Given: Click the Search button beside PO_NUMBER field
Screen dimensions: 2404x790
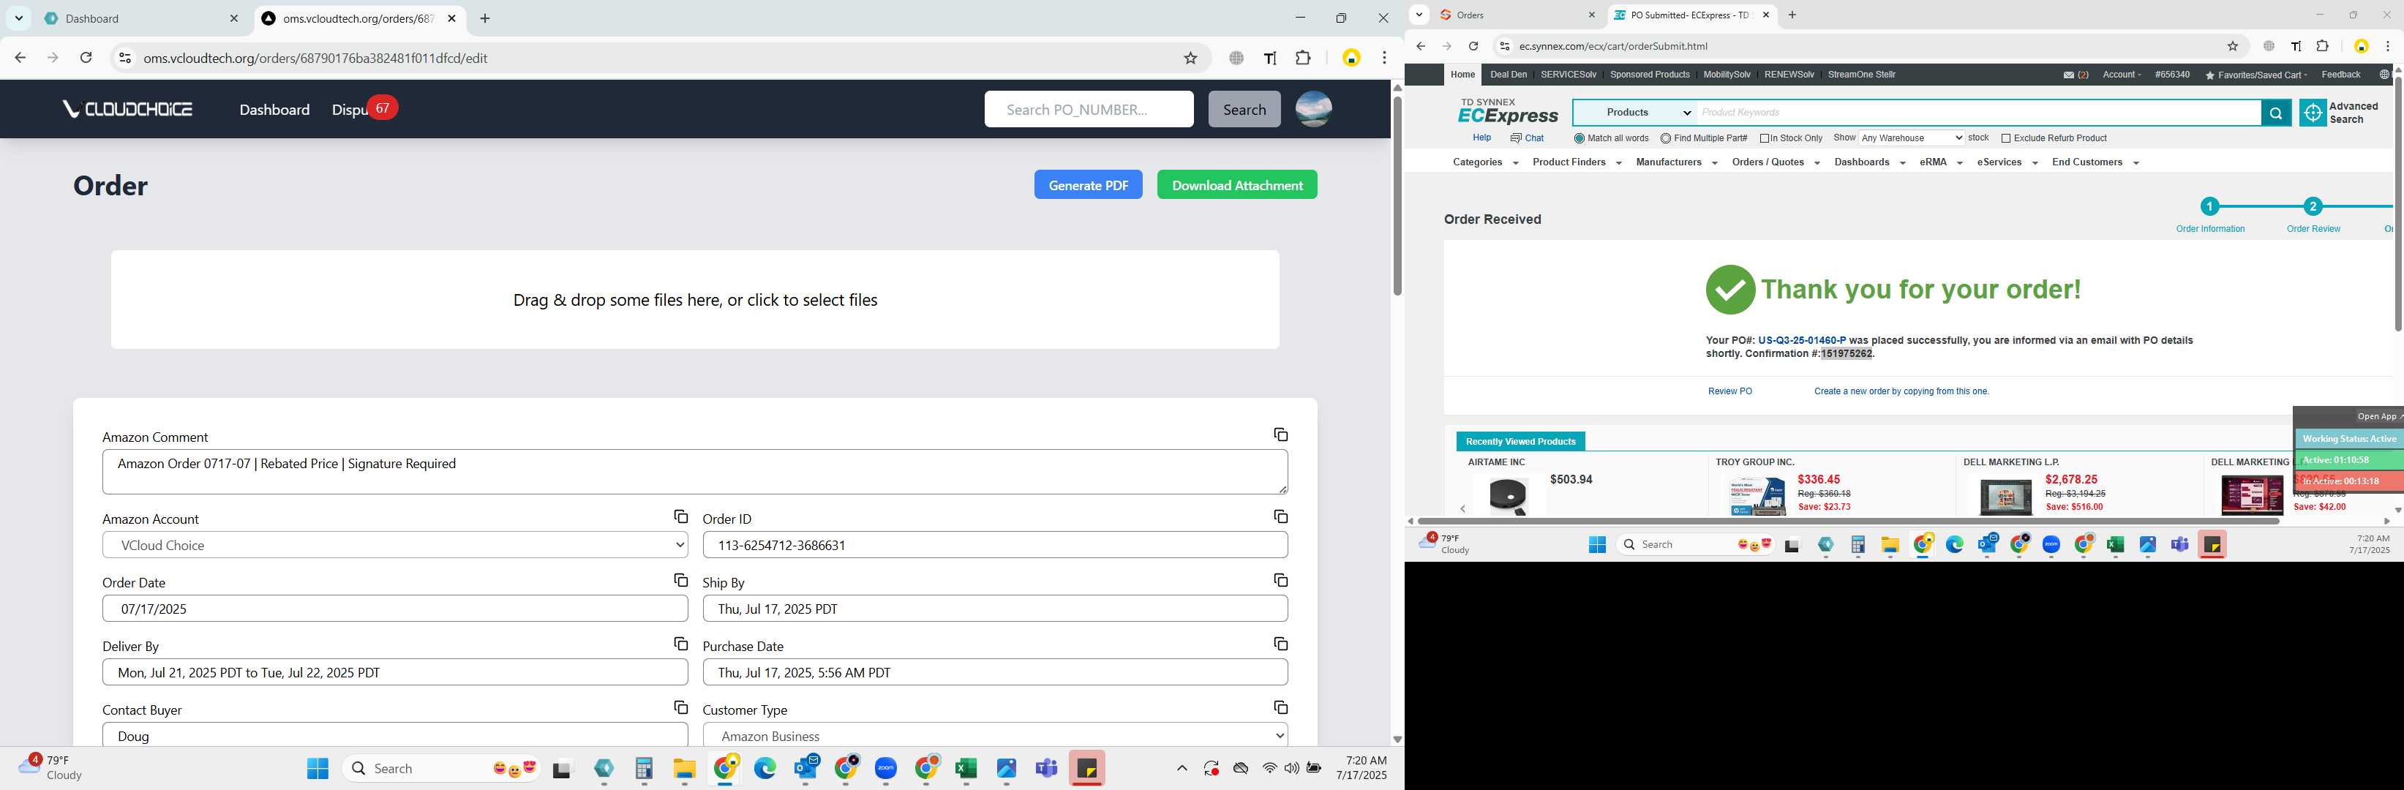Looking at the screenshot, I should tap(1244, 109).
